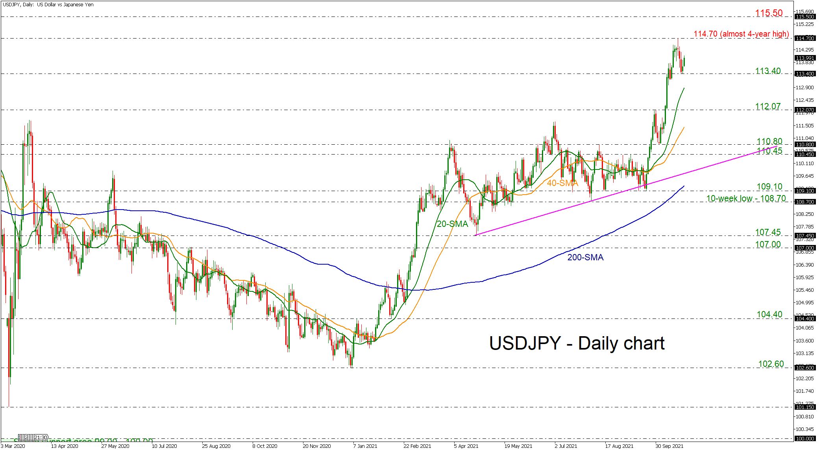This screenshot has width=821, height=451.
Task: Click the 30 Sep 2021 date marker
Action: click(x=669, y=446)
